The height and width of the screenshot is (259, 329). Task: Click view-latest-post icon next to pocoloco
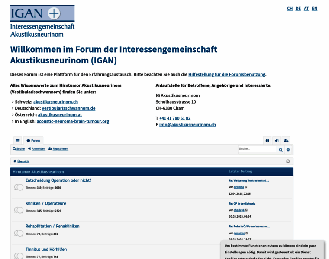point(247,233)
